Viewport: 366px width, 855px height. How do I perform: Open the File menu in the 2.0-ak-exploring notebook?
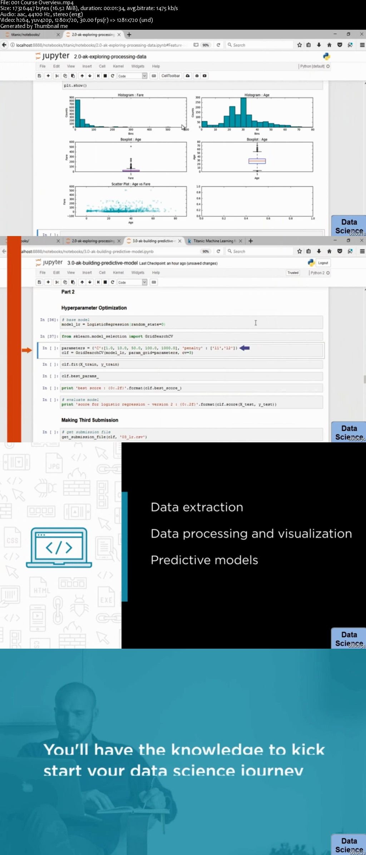[x=43, y=66]
